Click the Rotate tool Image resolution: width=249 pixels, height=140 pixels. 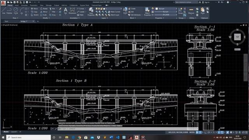(44, 9)
